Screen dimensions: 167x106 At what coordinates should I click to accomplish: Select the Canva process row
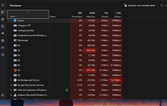[65, 21]
